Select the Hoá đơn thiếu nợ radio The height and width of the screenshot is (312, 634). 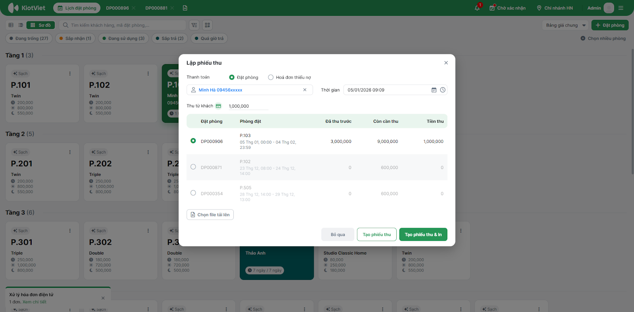pos(271,77)
